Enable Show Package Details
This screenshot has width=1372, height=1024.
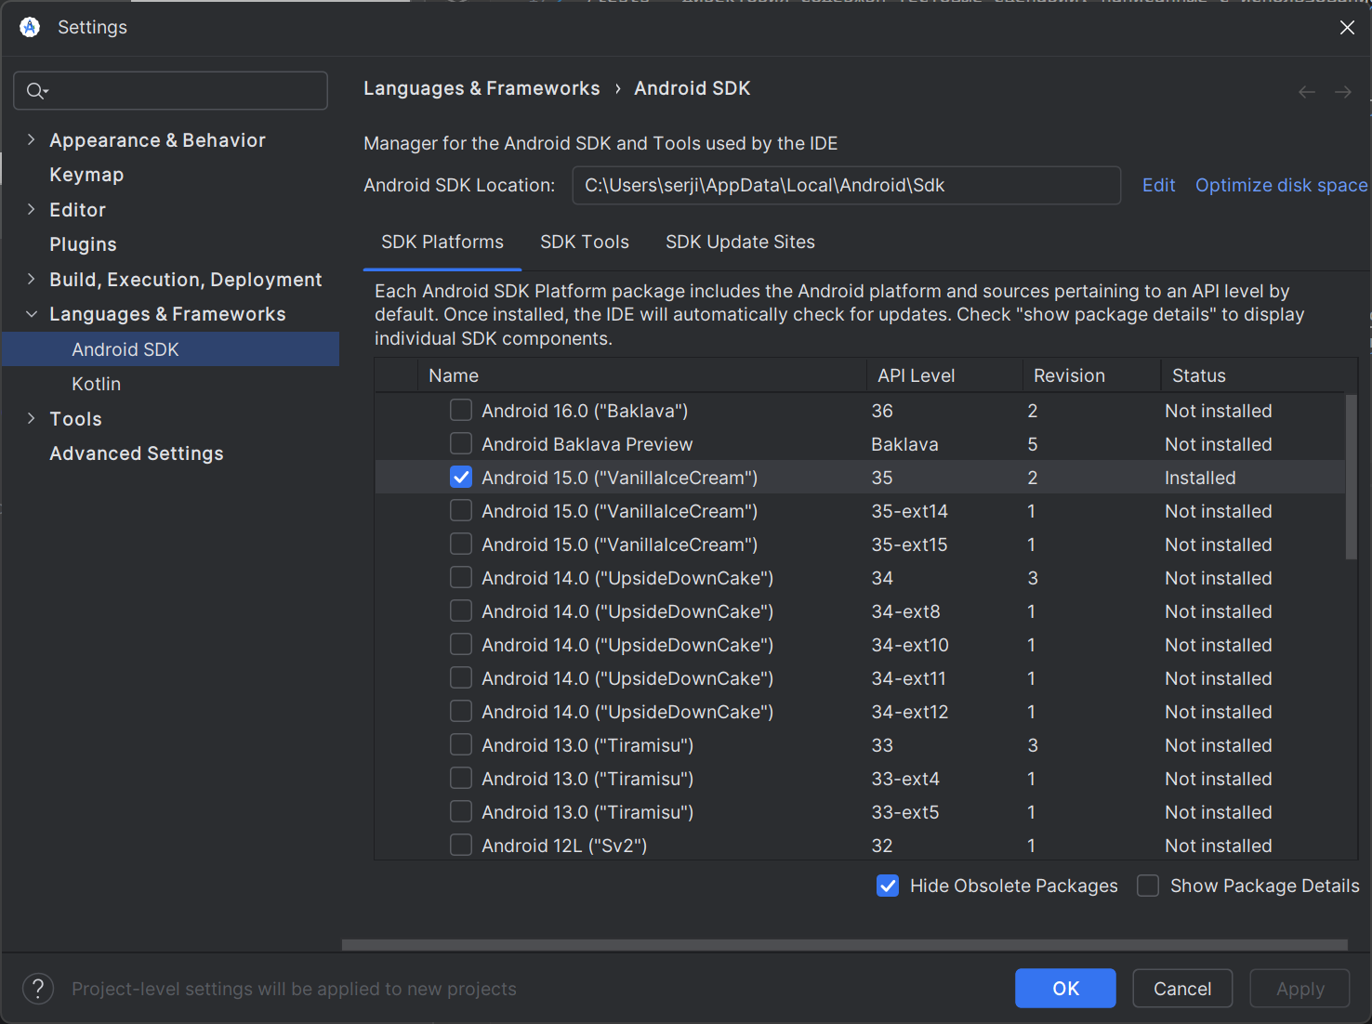pos(1149,886)
